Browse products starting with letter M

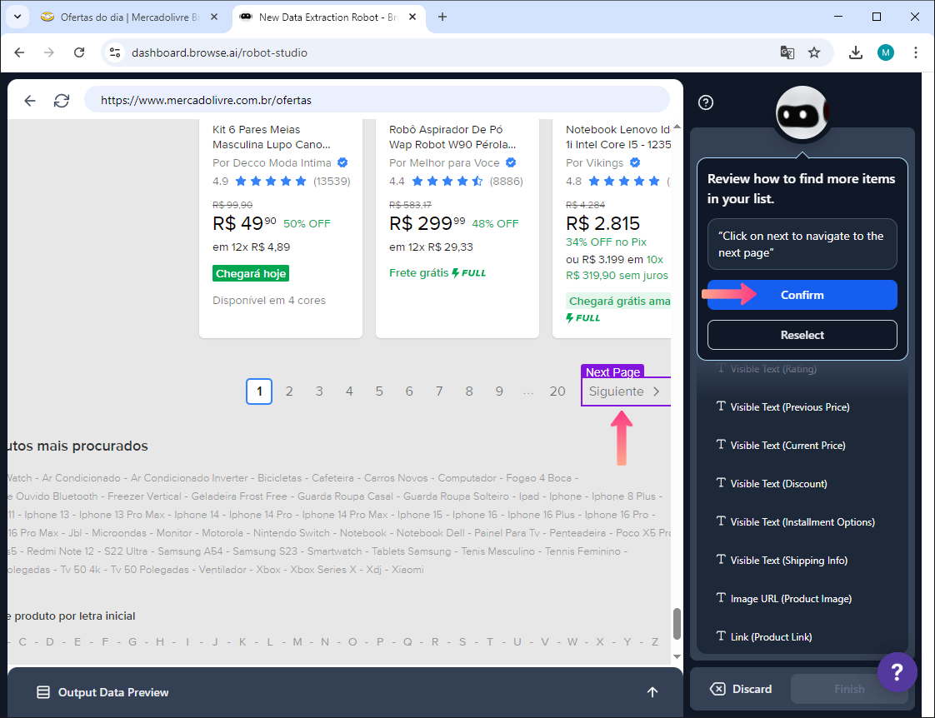pyautogui.click(x=297, y=641)
